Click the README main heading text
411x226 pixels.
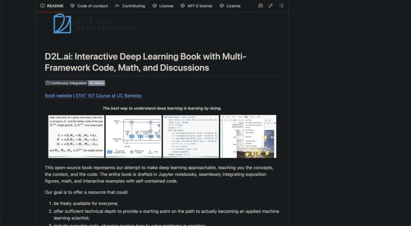point(145,62)
